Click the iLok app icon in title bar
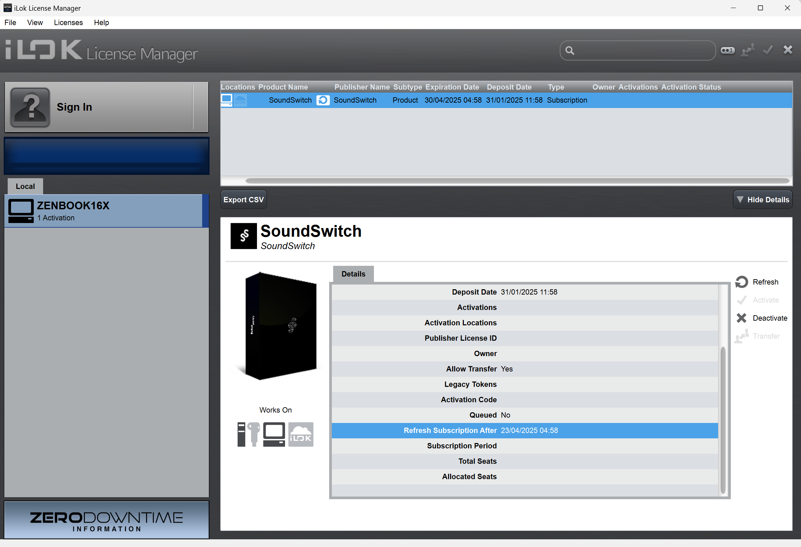801x547 pixels. click(x=8, y=8)
